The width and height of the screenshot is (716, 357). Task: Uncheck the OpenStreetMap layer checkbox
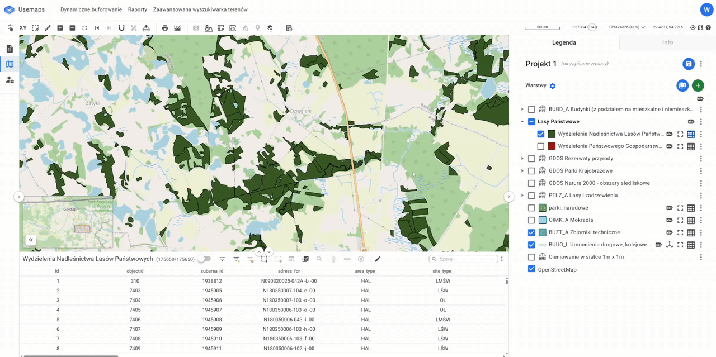coord(531,269)
